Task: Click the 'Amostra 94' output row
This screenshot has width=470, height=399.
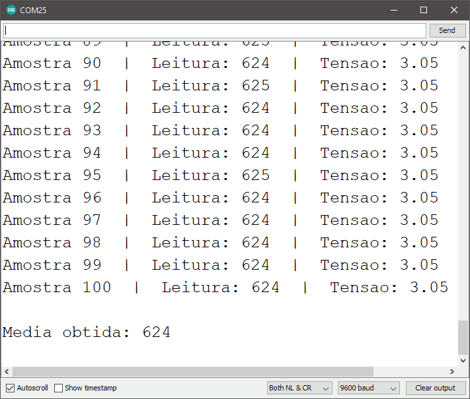Action: pos(220,152)
